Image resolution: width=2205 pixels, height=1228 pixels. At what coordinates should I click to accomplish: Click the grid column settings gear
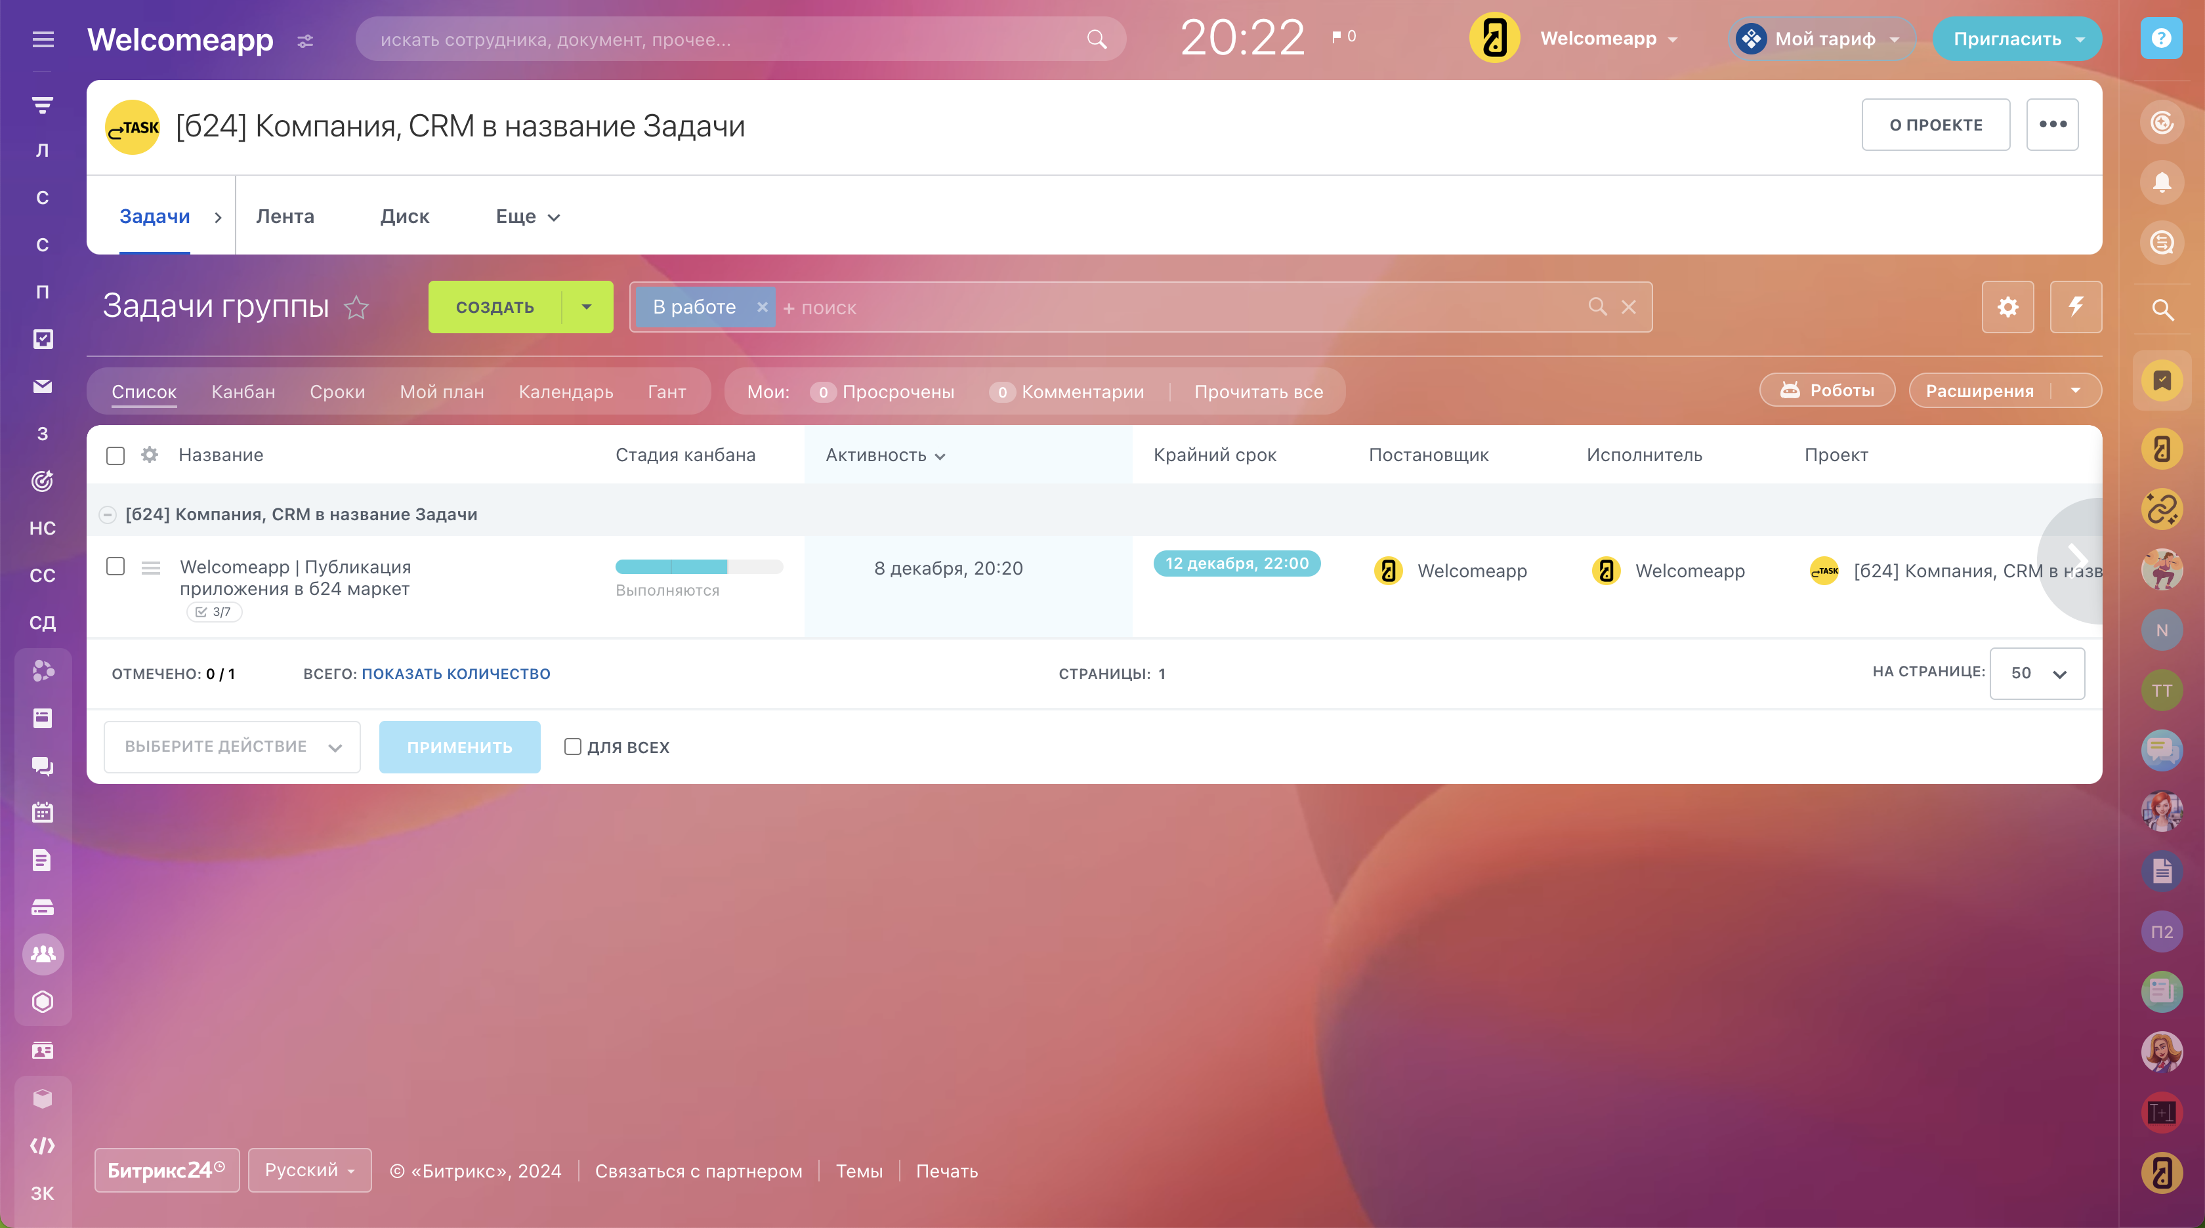tap(150, 455)
